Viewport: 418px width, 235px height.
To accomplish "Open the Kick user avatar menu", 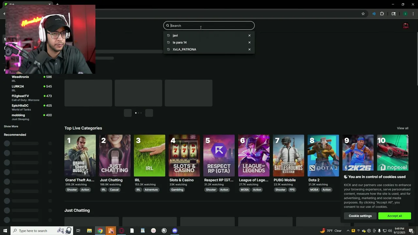I will pyautogui.click(x=406, y=26).
